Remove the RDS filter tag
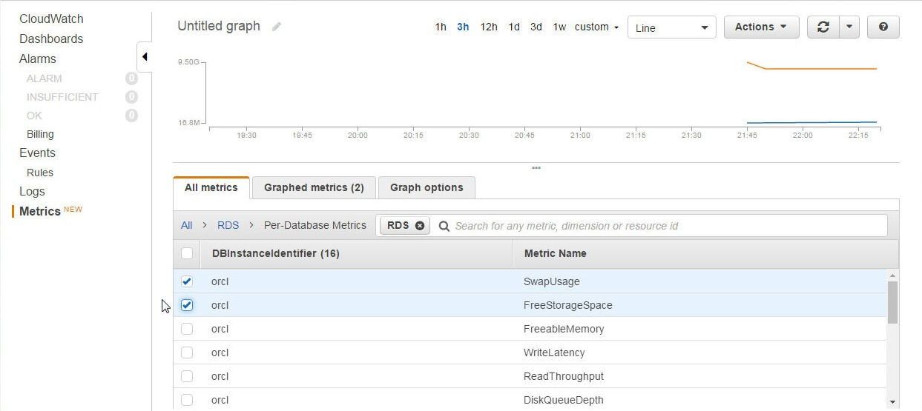This screenshot has height=411, width=922. pyautogui.click(x=420, y=226)
